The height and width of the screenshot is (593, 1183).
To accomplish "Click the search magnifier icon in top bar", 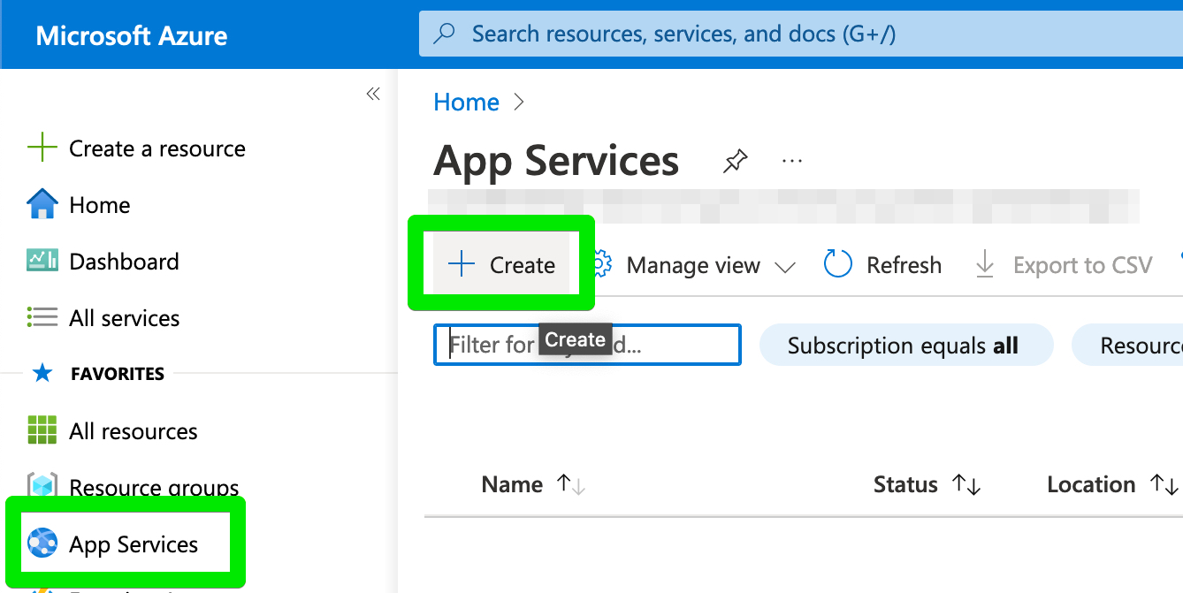I will click(444, 34).
